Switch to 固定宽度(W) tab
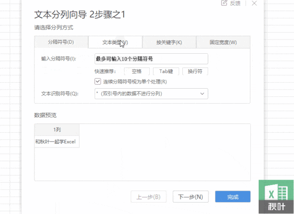Viewport: 294px width, 214px height. [223, 42]
